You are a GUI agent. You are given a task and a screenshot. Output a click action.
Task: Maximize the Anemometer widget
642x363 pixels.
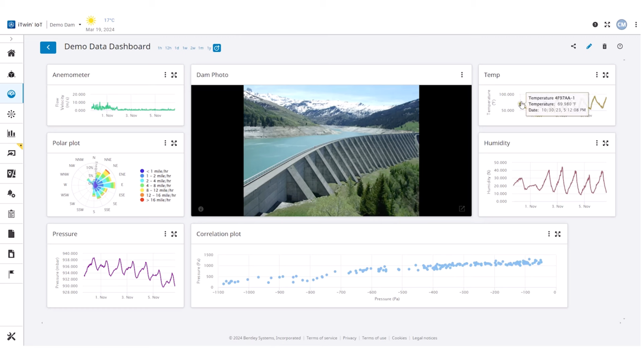pos(174,75)
